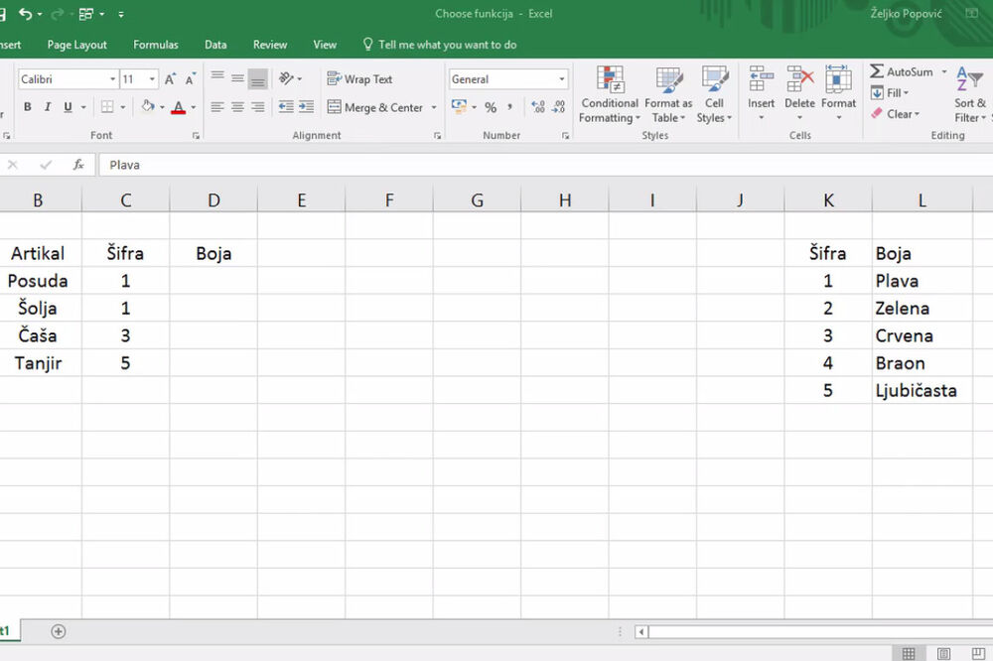Open the Data ribbon tab
The height and width of the screenshot is (661, 993).
(x=215, y=45)
